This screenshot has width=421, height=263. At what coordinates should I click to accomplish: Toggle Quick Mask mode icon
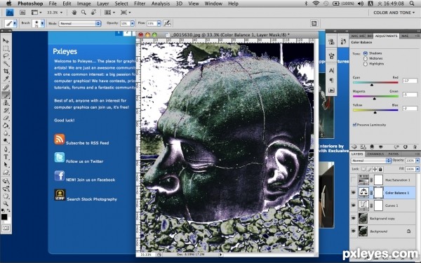[x=6, y=228]
